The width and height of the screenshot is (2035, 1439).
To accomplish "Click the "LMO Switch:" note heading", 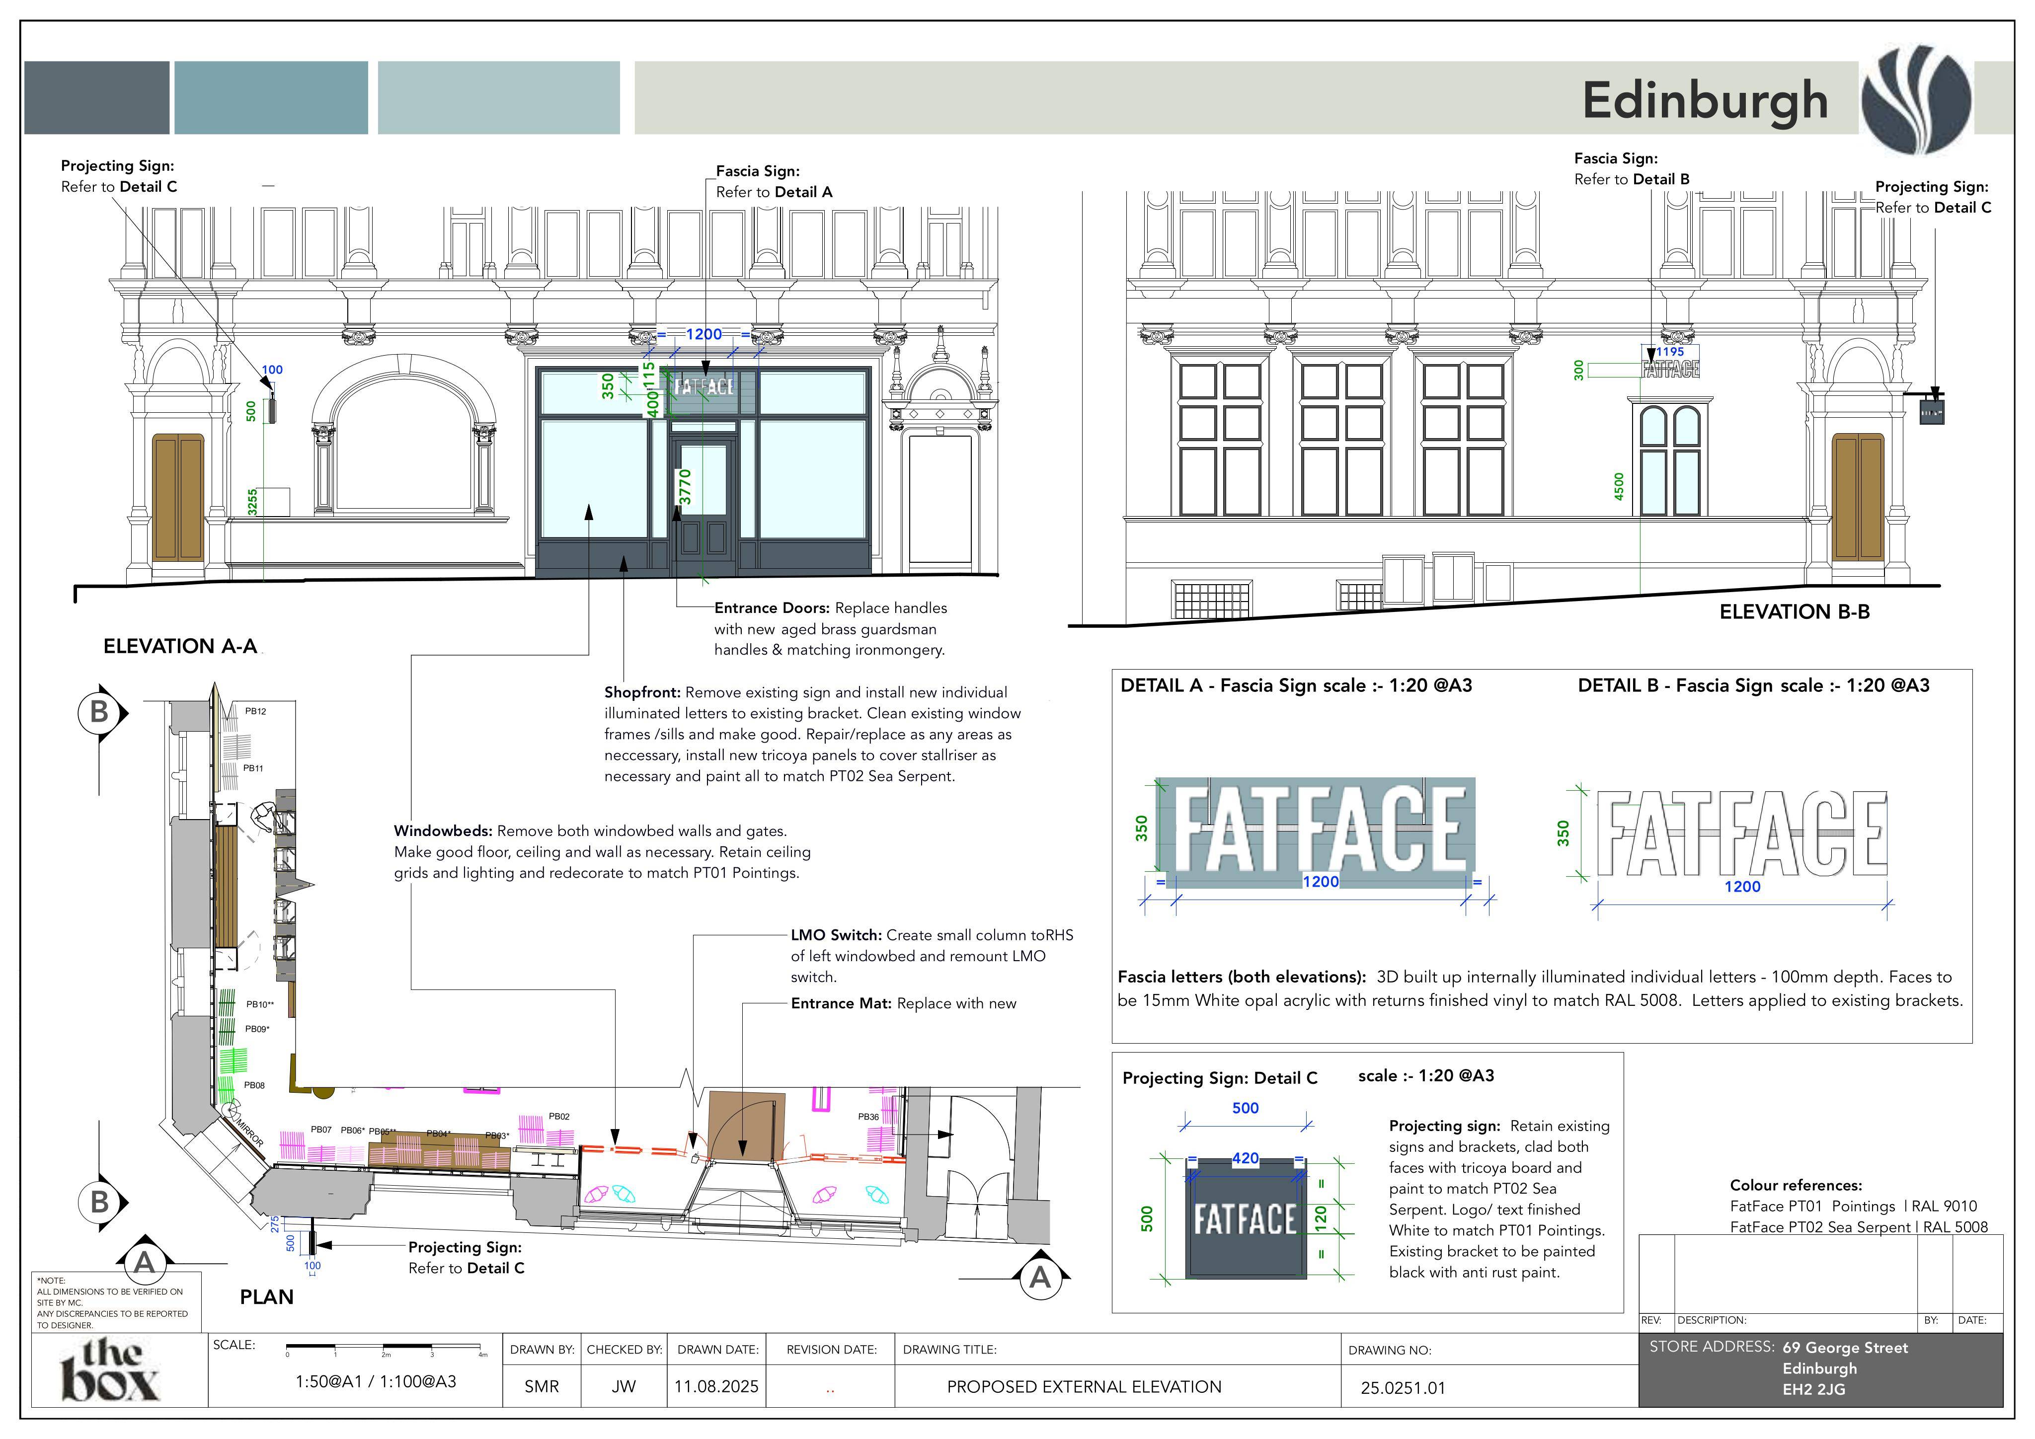I will click(836, 936).
